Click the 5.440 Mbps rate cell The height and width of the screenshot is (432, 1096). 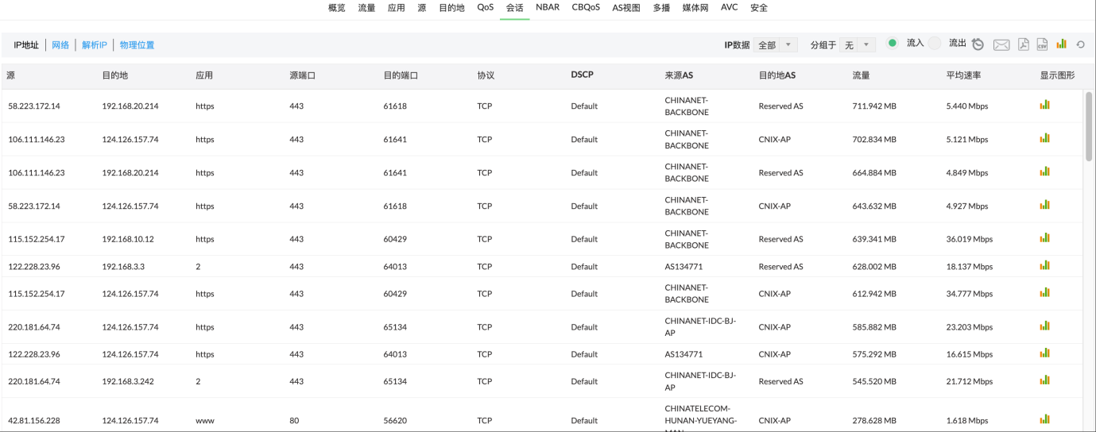[967, 106]
